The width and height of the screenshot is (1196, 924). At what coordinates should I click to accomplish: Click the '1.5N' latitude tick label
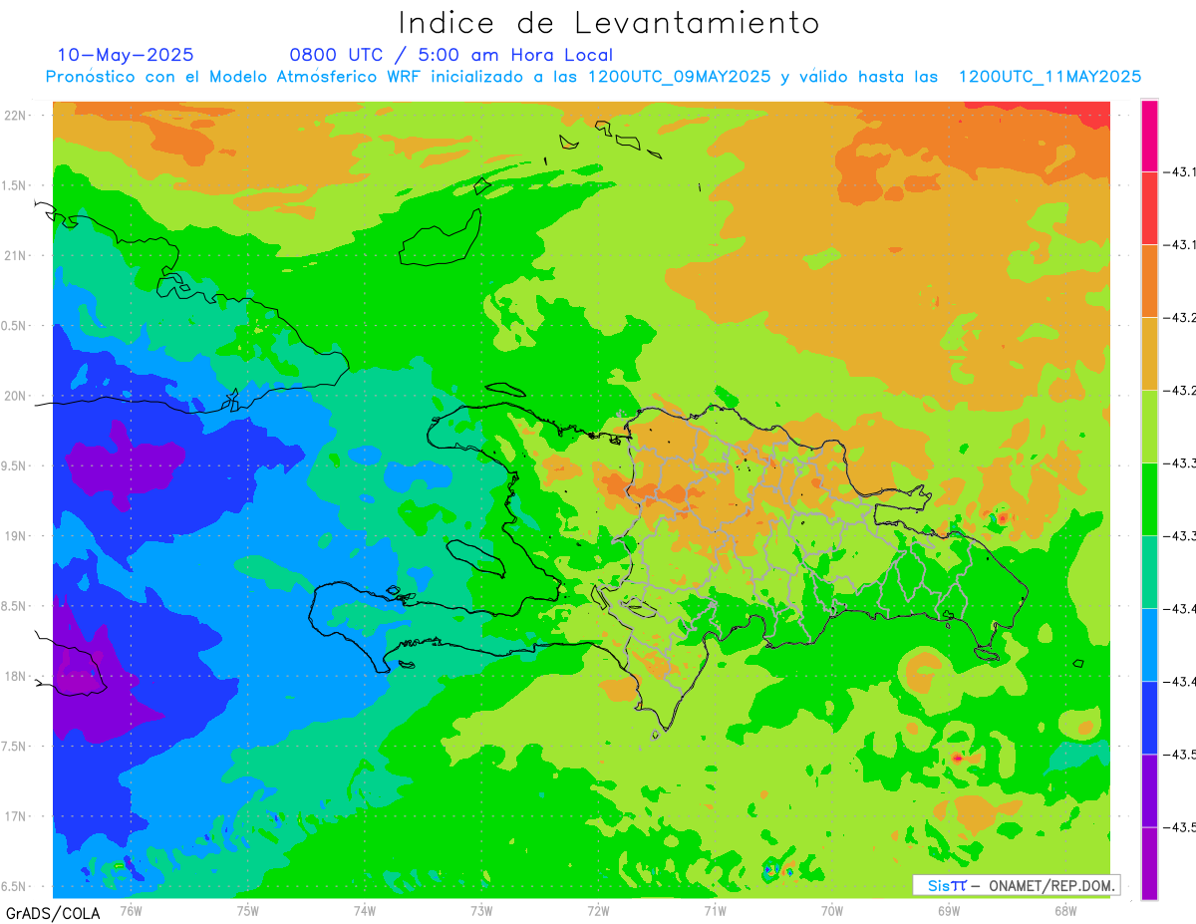tap(15, 185)
